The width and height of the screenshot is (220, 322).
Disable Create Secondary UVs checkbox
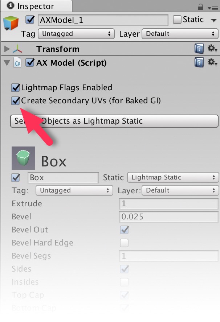click(15, 101)
